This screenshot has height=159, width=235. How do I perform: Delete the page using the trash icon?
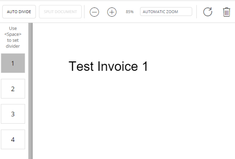tap(226, 12)
